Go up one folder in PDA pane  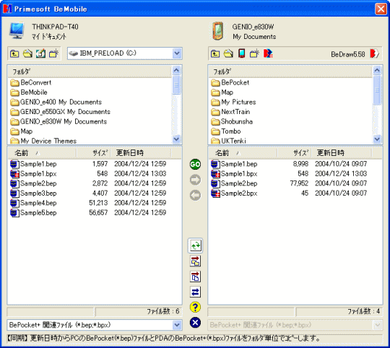215,53
